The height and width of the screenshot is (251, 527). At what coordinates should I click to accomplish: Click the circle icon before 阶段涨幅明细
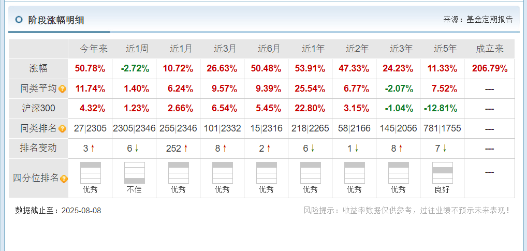pos(19,20)
